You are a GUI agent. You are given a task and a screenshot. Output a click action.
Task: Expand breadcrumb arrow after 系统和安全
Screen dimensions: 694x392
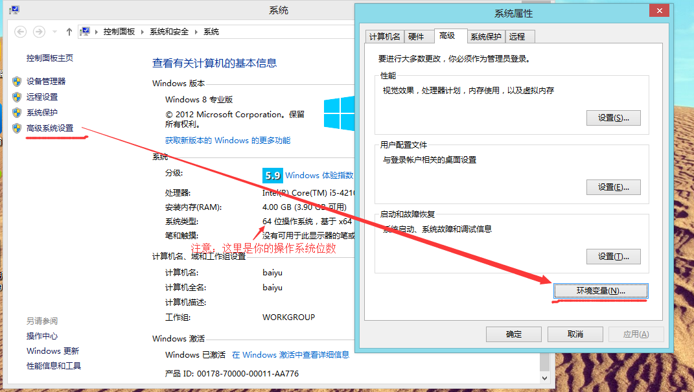[x=196, y=32]
